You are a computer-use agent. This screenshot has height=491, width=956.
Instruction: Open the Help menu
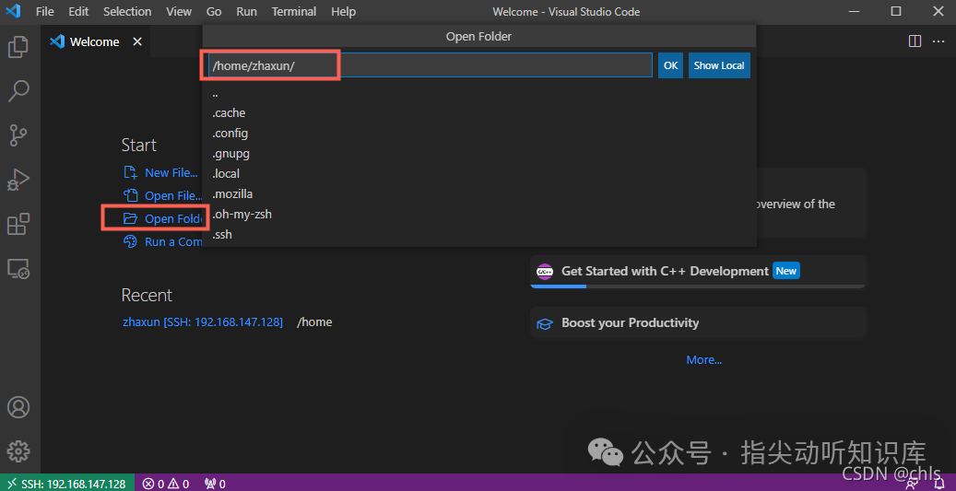click(x=343, y=12)
